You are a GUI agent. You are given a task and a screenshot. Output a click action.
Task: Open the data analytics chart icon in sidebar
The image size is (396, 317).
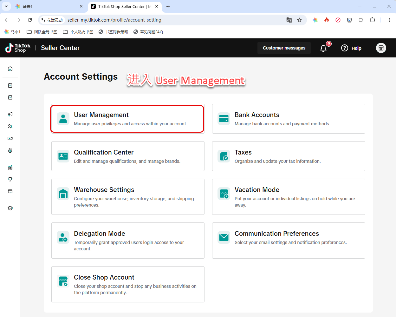click(10, 167)
